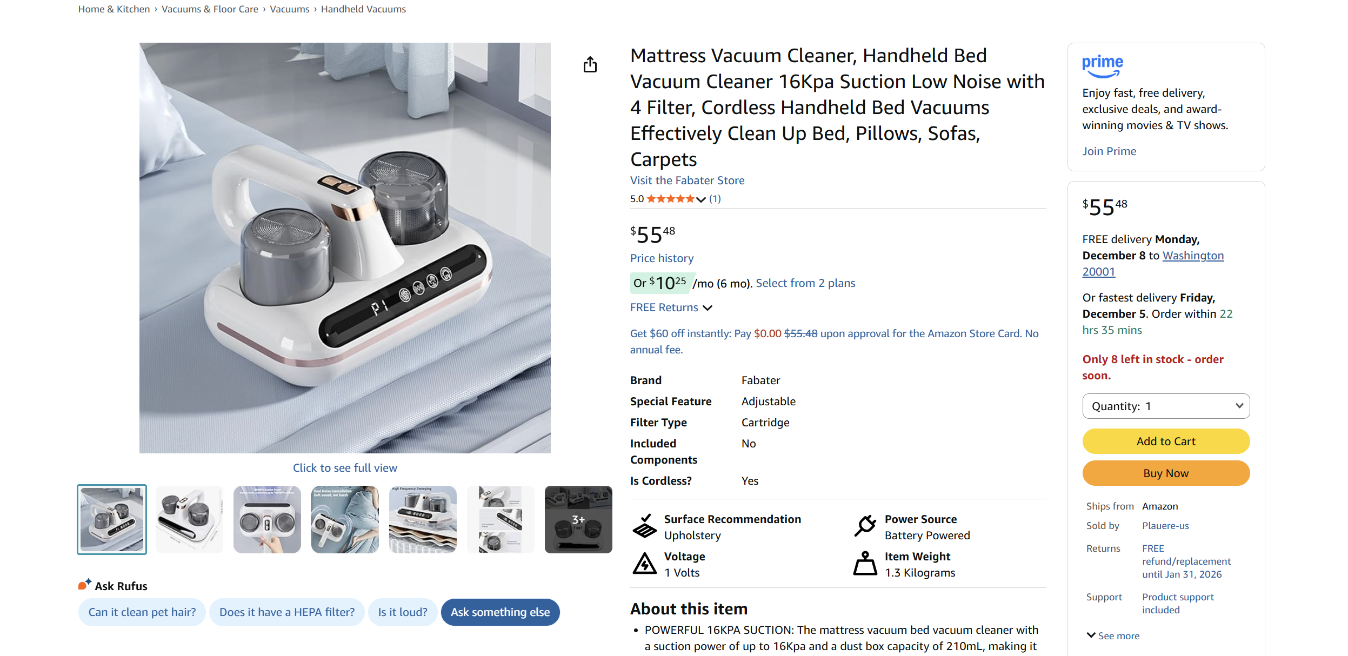This screenshot has height=656, width=1348.
Task: Add the vacuum to cart
Action: point(1165,441)
